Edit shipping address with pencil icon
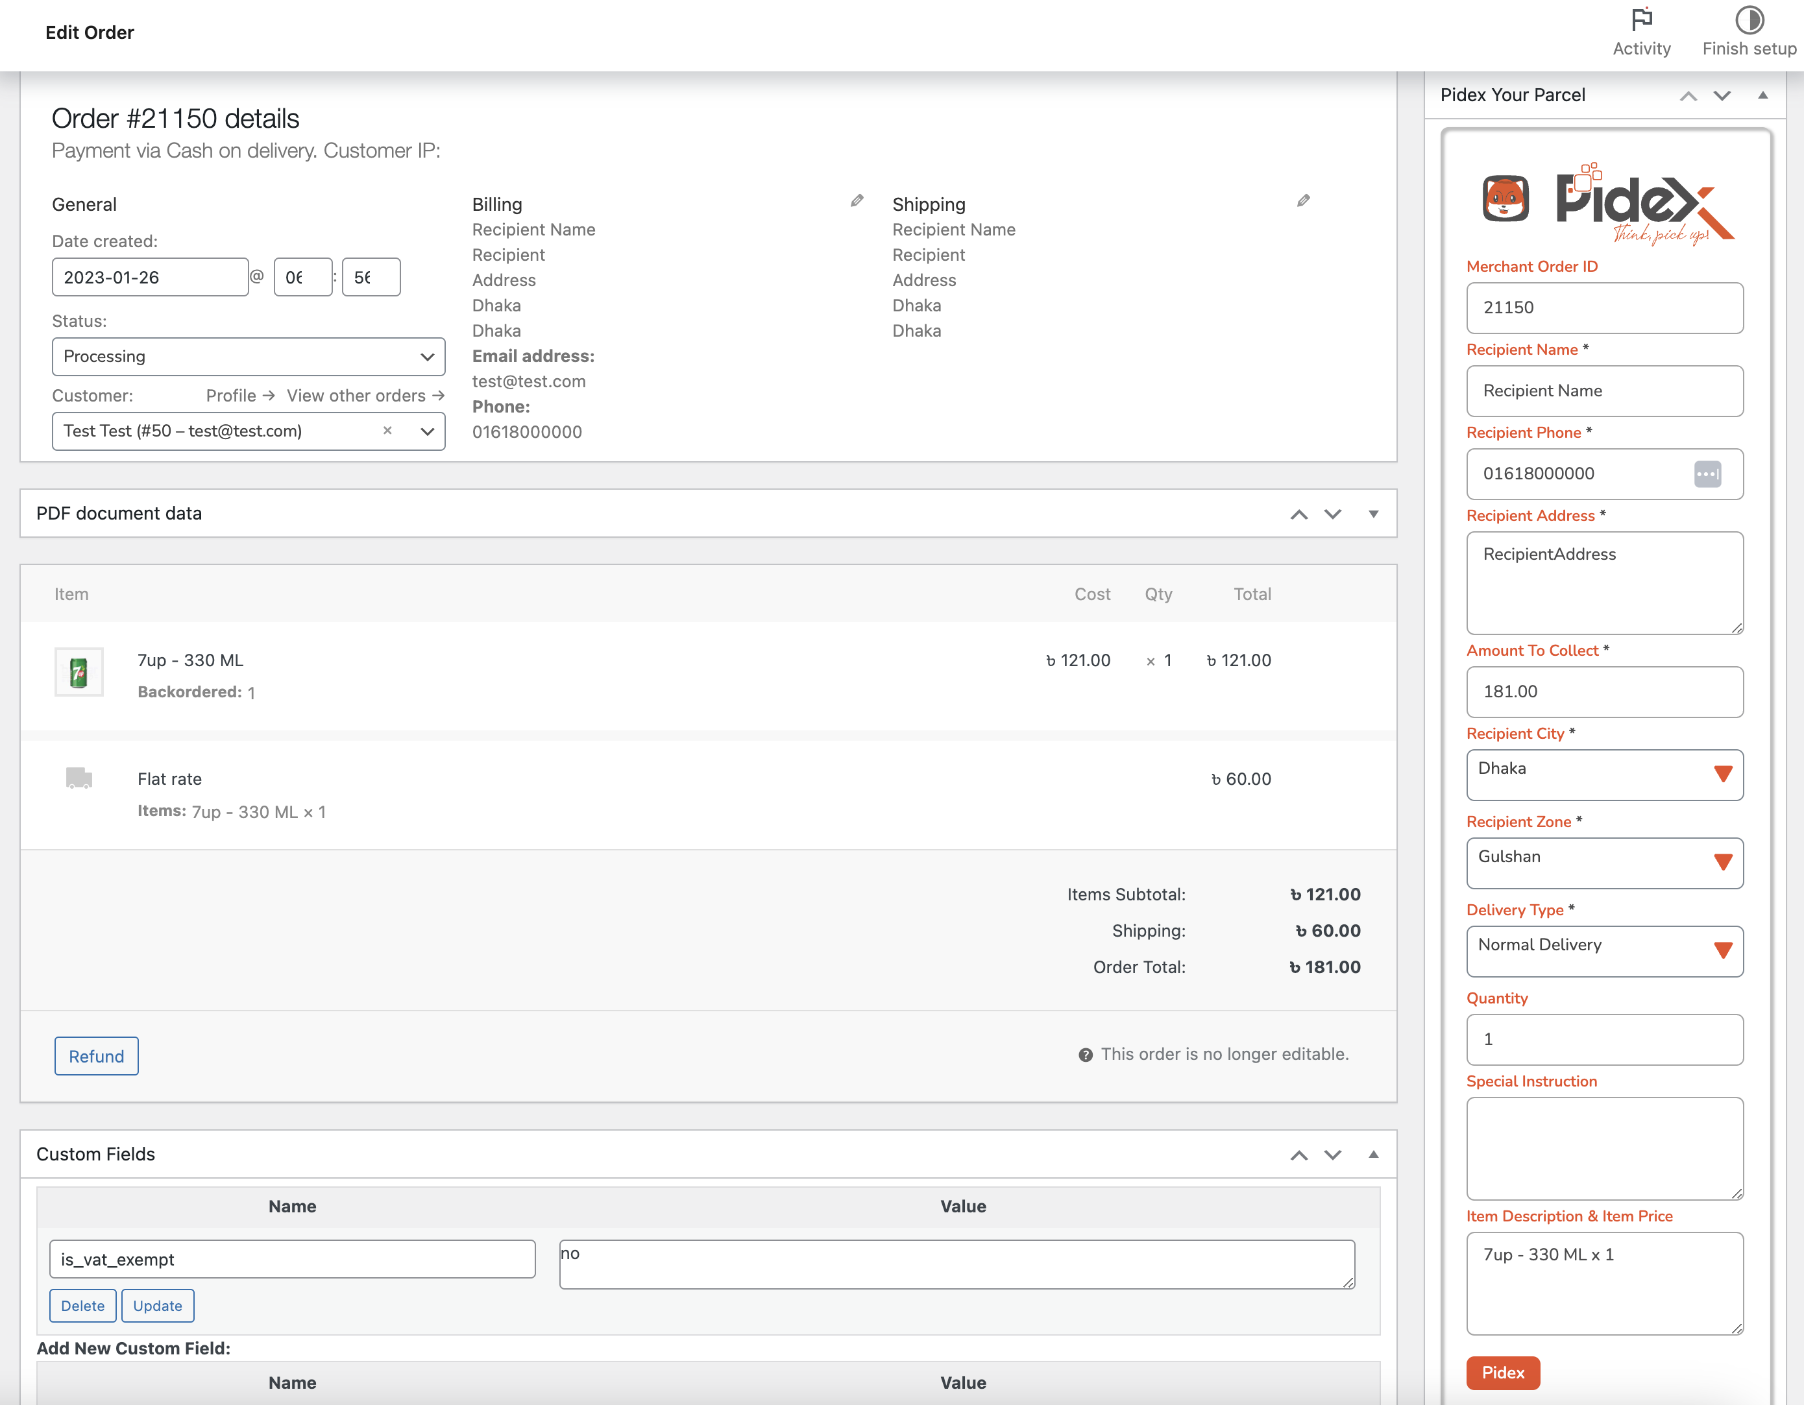This screenshot has height=1405, width=1804. tap(1304, 200)
